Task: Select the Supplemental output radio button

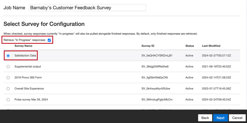Action: 8,66
